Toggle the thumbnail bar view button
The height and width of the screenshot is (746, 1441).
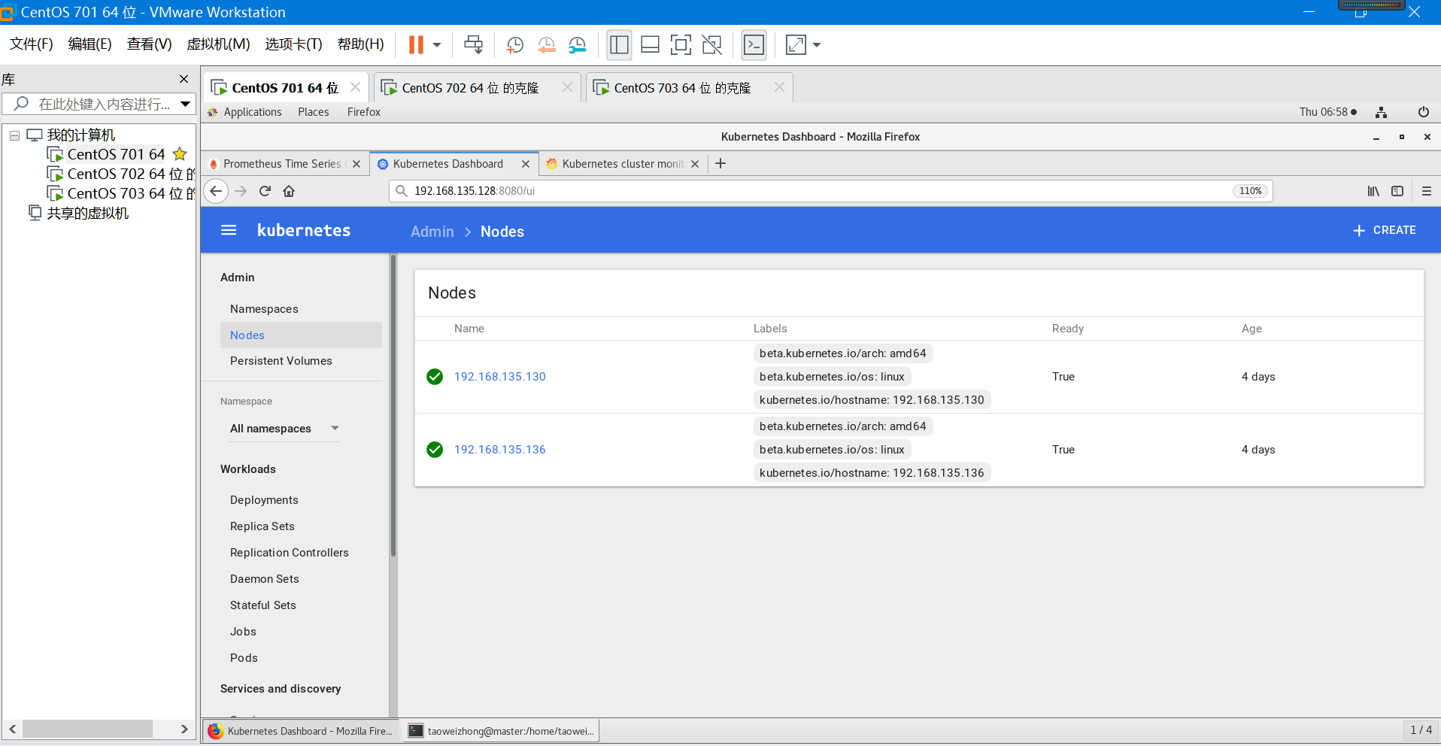pos(651,45)
